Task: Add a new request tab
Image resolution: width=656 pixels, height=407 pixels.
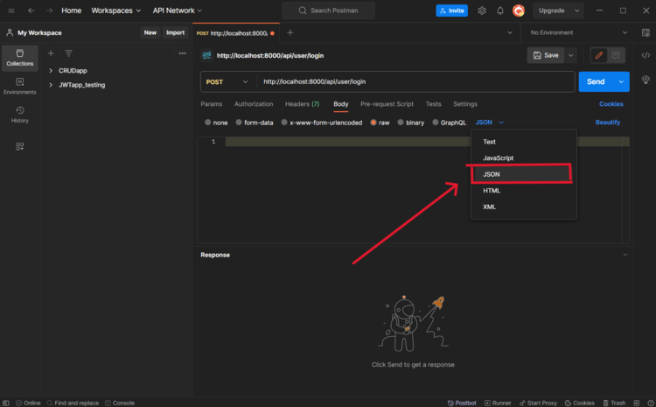Action: [x=290, y=32]
